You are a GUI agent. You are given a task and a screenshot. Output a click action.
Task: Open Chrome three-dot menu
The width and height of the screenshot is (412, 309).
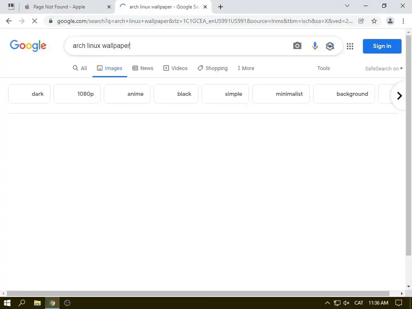tap(403, 21)
